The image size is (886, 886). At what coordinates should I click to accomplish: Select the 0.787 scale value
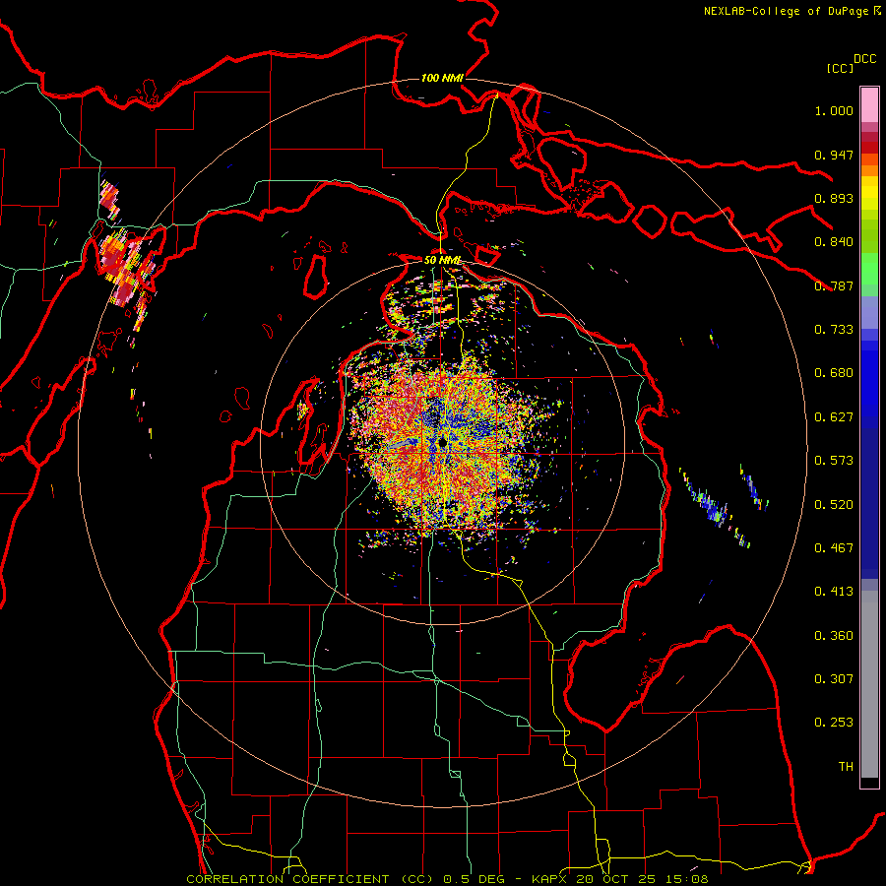834,285
